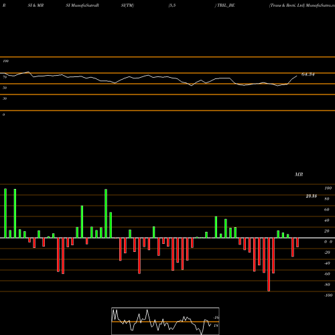Click the RSI value label 64.34
This screenshot has height=335, width=335.
[308, 74]
